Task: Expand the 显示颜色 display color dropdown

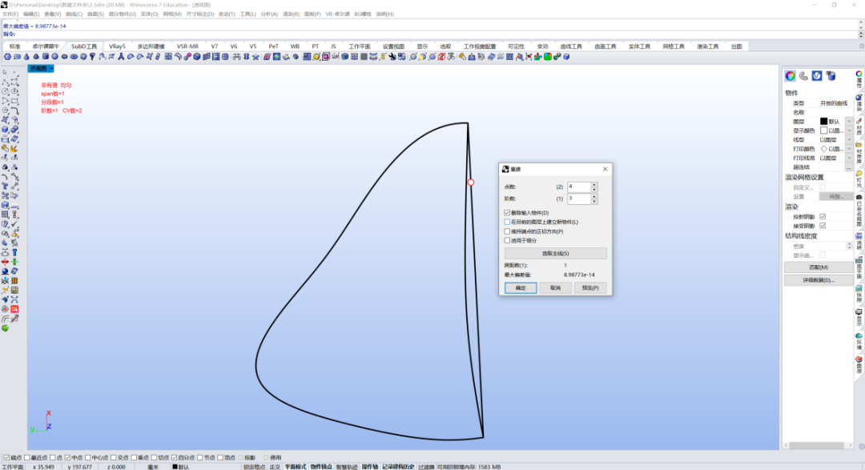Action: pos(849,131)
